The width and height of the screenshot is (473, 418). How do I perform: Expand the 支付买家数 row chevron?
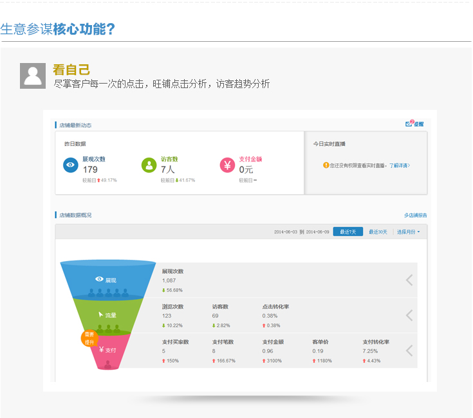tap(409, 350)
